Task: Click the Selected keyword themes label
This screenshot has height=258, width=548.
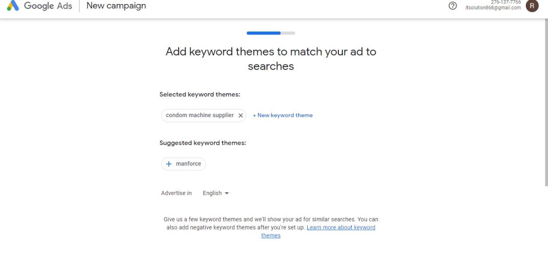Action: pyautogui.click(x=199, y=95)
